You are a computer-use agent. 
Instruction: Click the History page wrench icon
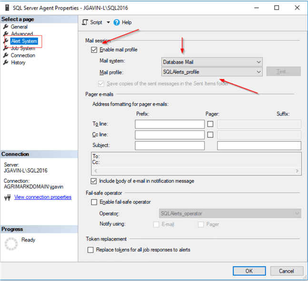pyautogui.click(x=6, y=62)
